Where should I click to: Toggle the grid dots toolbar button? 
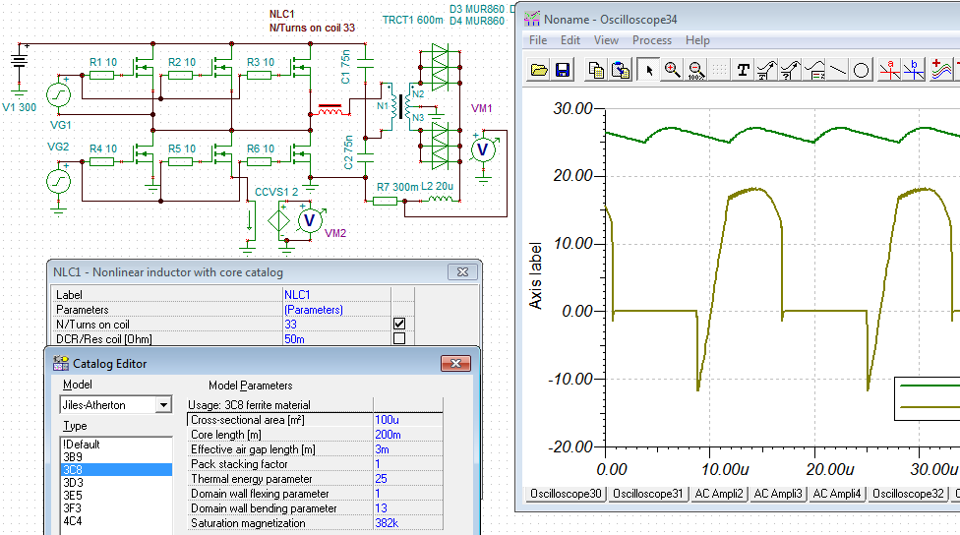[x=719, y=70]
